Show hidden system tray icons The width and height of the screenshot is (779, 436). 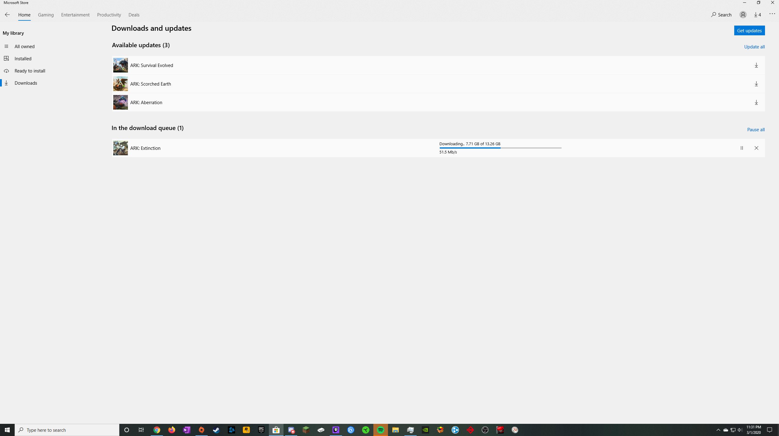tap(718, 430)
